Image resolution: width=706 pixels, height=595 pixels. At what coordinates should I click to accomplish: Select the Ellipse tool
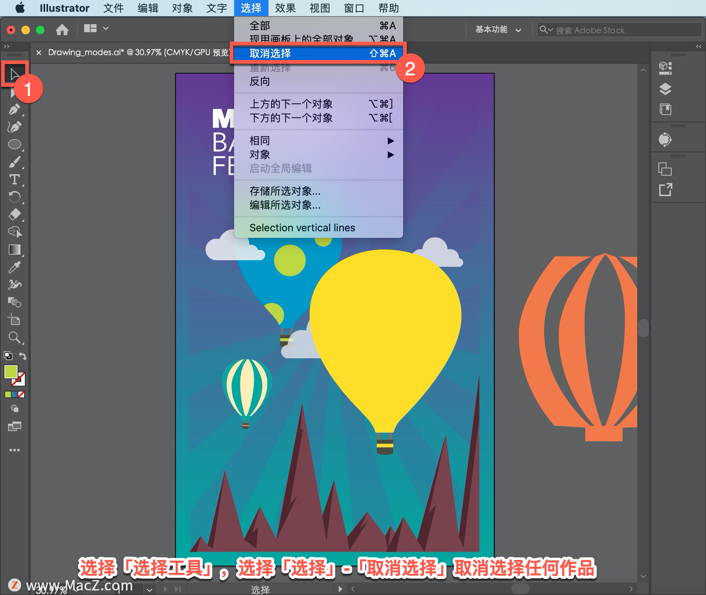(x=14, y=144)
